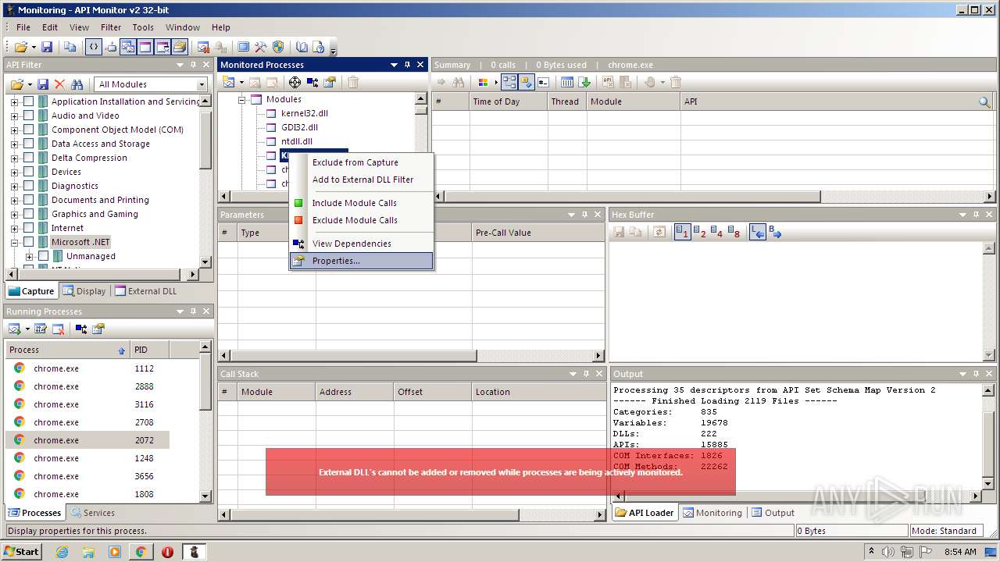Viewport: 1000px width, 562px height.
Task: Click the columns icon in Summary toolbar
Action: [x=568, y=82]
